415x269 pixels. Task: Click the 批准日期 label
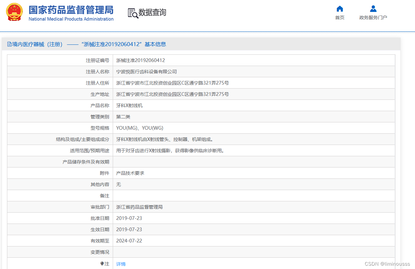[x=100, y=218]
